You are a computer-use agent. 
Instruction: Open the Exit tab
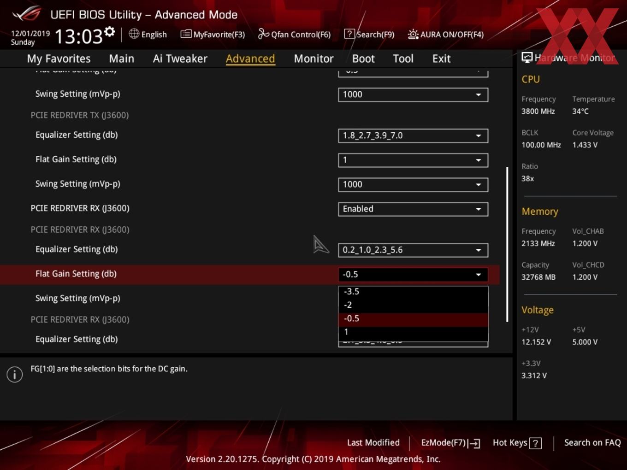tap(441, 59)
